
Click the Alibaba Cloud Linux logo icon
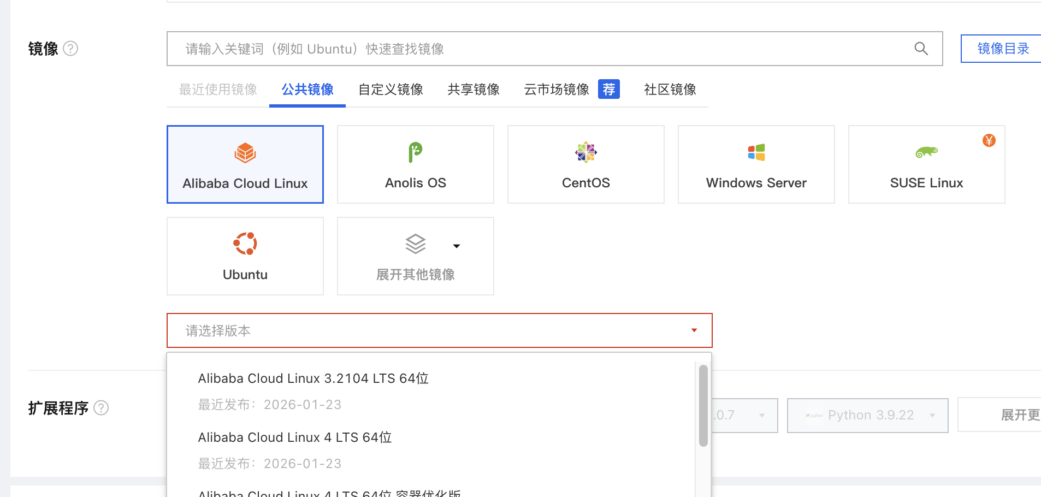pos(245,153)
